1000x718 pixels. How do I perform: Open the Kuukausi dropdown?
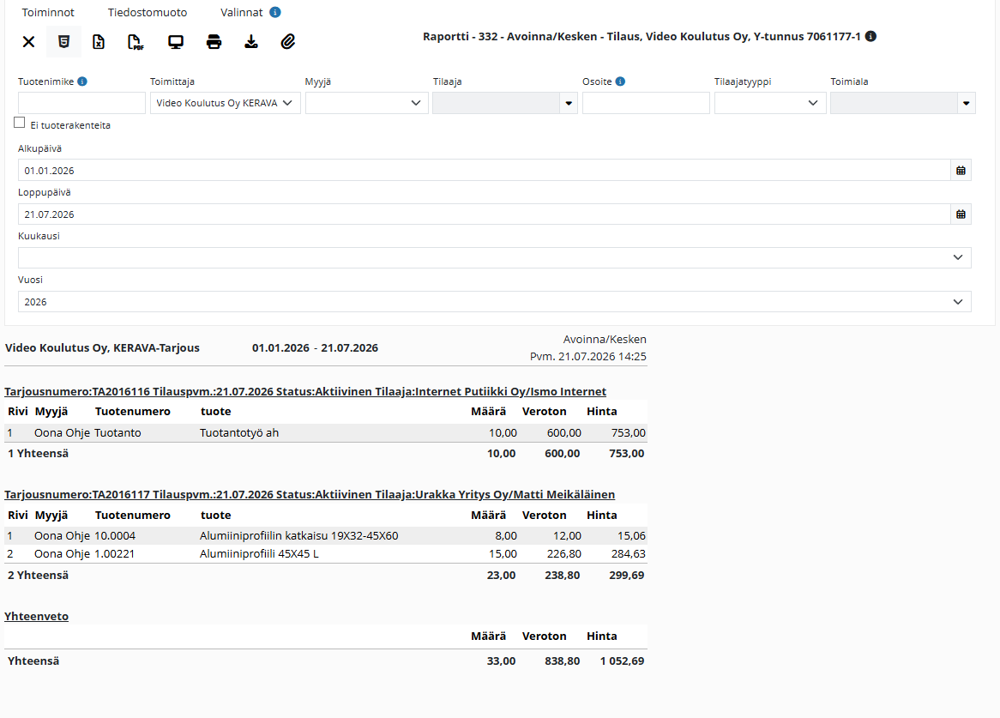(x=494, y=257)
